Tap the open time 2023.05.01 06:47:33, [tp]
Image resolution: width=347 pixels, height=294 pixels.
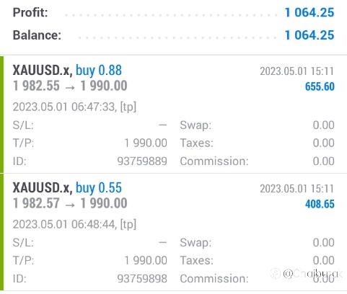pyautogui.click(x=74, y=107)
